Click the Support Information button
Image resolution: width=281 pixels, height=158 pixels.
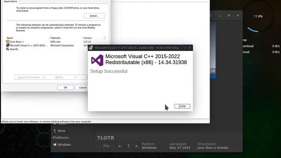(29, 77)
